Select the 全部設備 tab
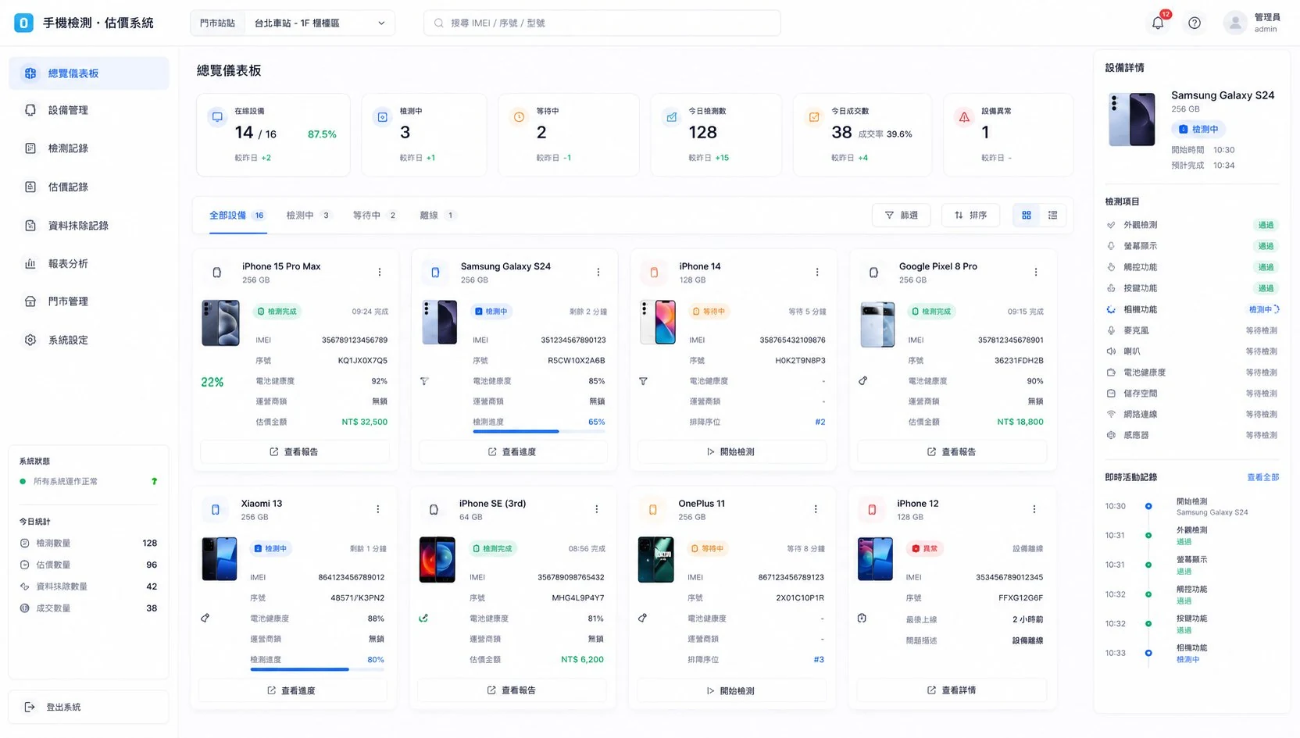This screenshot has width=1300, height=738. [x=237, y=216]
